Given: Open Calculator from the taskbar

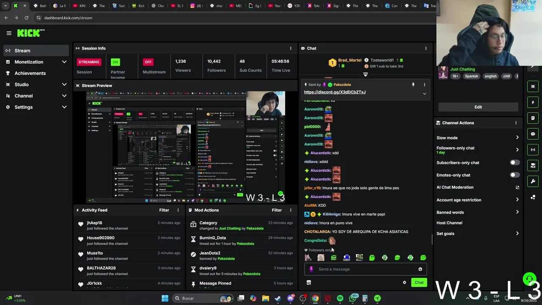Looking at the screenshot, I should click(x=365, y=298).
